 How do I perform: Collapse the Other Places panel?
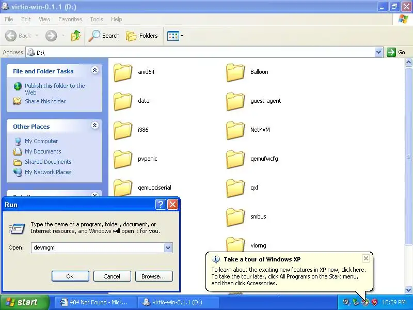(x=95, y=126)
